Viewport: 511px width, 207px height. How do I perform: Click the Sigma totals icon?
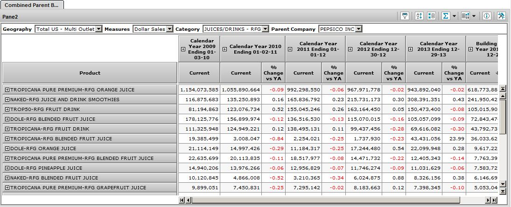tap(445, 16)
